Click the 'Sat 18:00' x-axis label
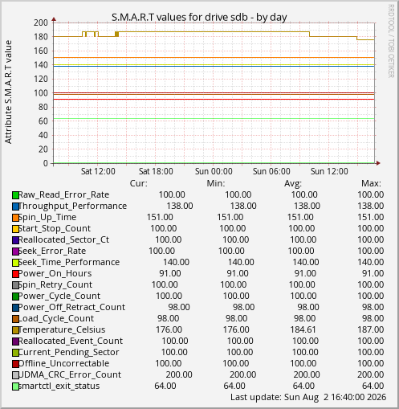Screen dimensions: 399x409 [156, 171]
